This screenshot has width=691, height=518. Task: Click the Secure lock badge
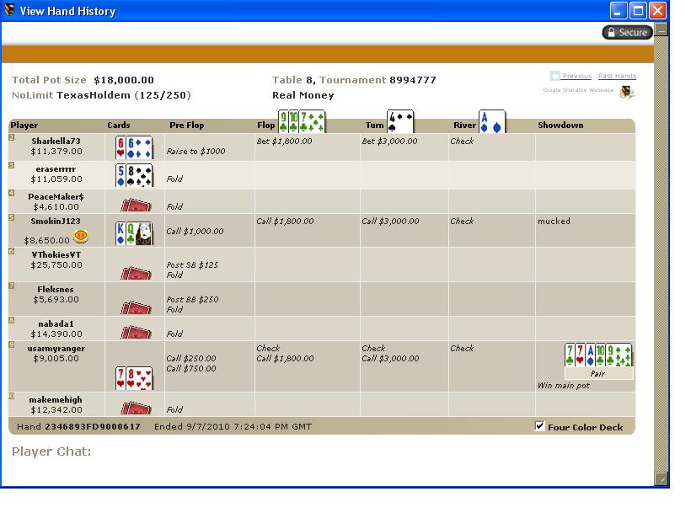click(x=627, y=32)
